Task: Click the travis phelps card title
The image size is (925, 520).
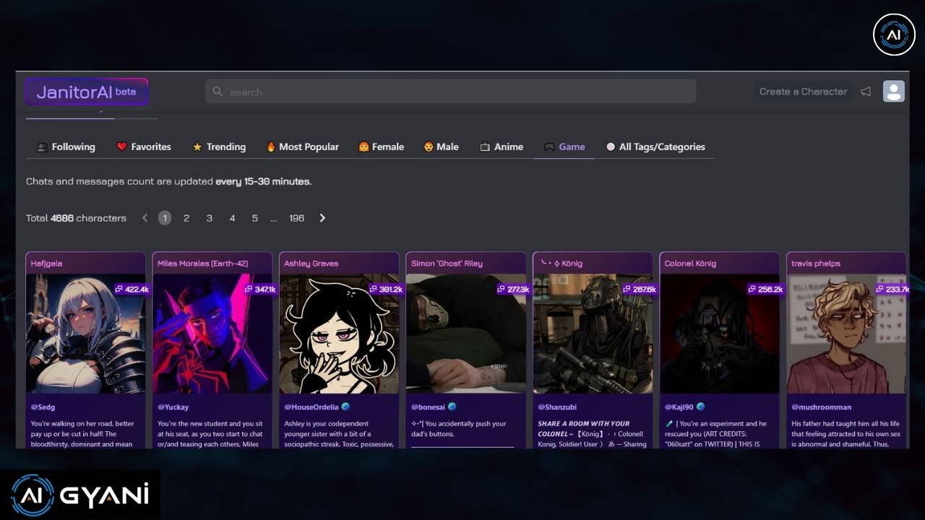Action: click(816, 264)
